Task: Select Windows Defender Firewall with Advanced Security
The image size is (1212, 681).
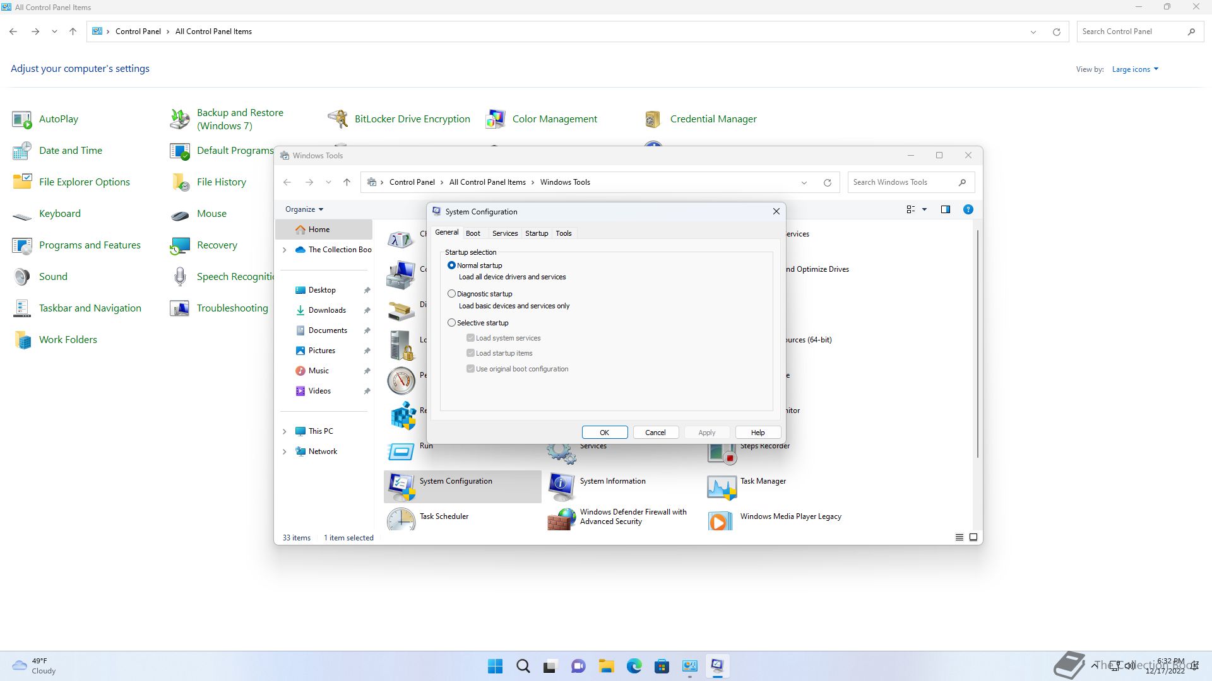Action: tap(617, 518)
